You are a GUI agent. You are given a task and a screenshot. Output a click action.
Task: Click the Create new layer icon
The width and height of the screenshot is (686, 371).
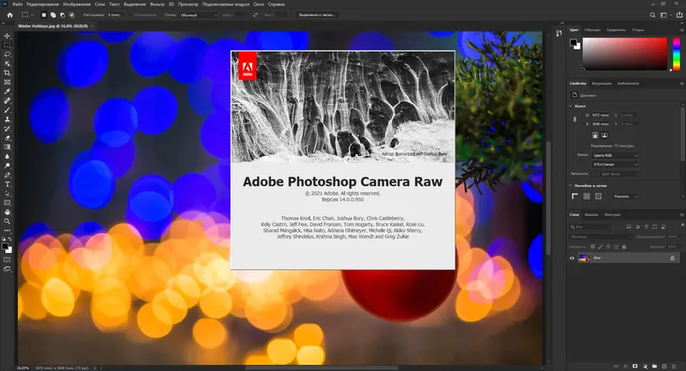[x=664, y=366]
